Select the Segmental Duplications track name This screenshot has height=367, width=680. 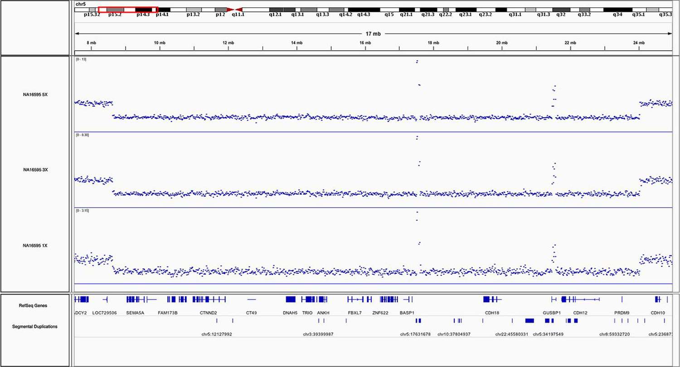(x=36, y=326)
